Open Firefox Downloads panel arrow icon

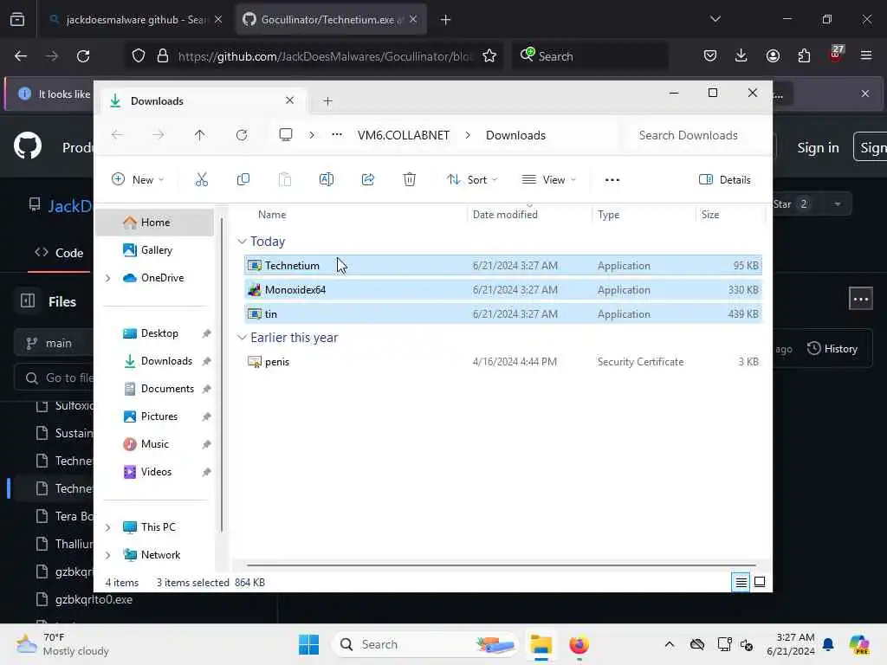click(741, 55)
